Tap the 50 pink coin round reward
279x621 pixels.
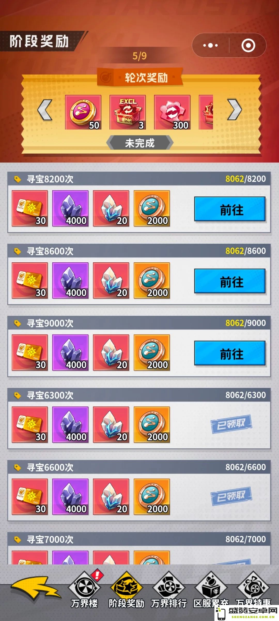coord(83,112)
